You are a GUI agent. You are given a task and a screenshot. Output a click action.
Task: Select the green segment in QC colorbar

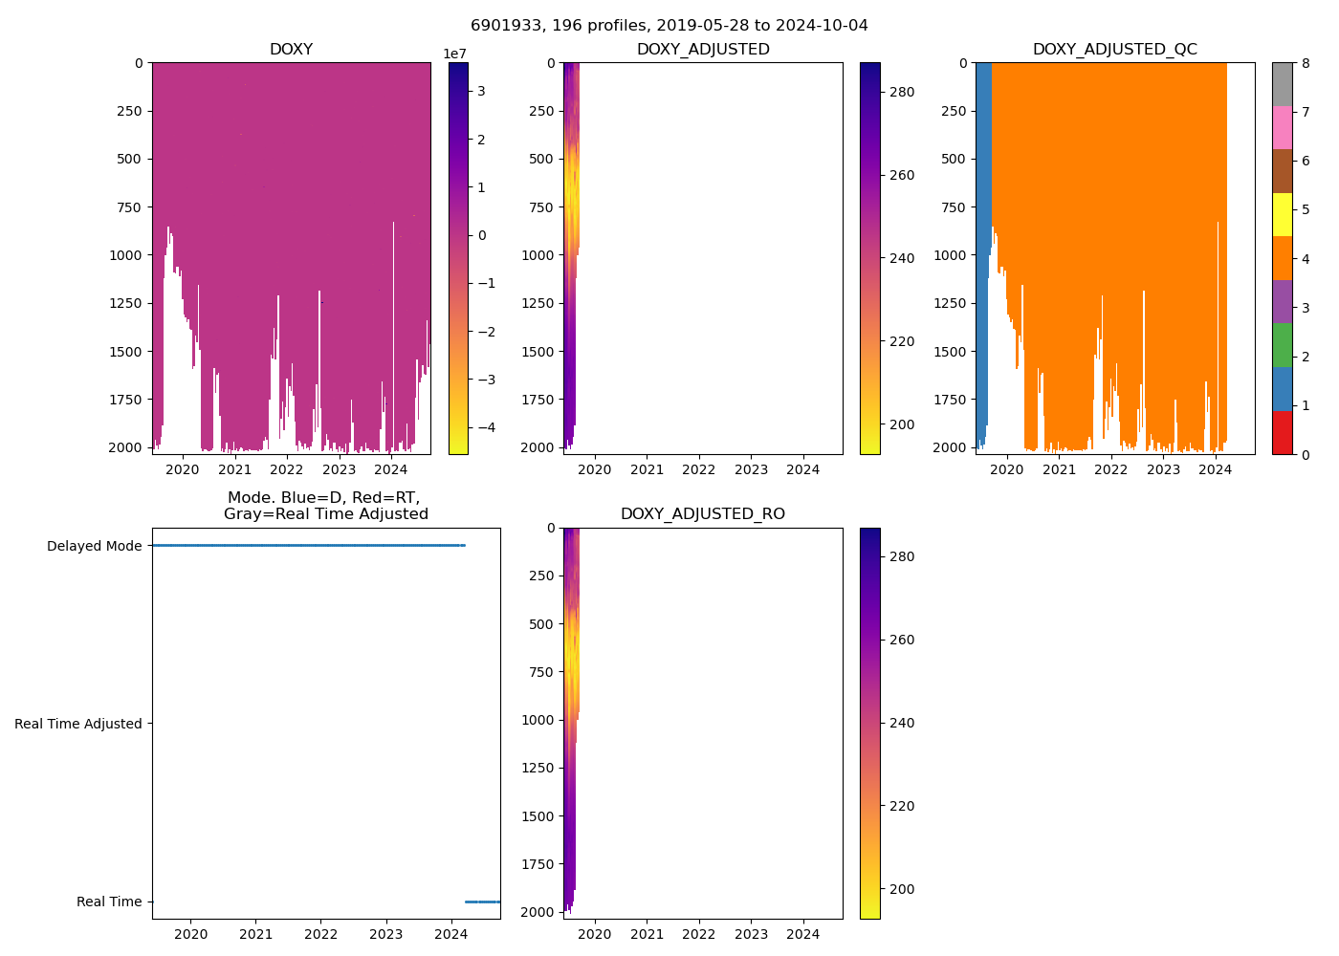[1282, 345]
